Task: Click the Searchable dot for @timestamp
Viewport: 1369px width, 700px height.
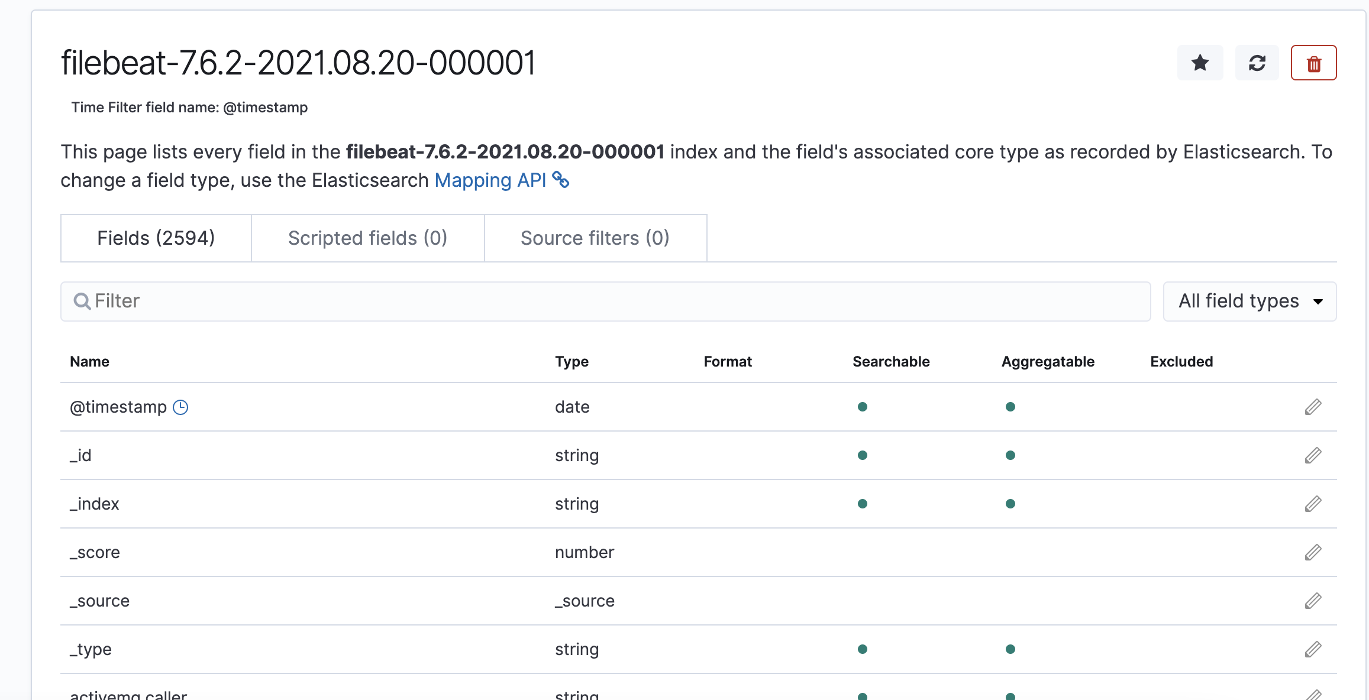Action: click(863, 407)
